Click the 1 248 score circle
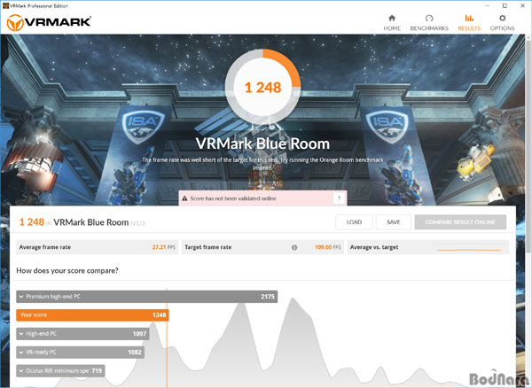532x388 pixels. [x=262, y=87]
